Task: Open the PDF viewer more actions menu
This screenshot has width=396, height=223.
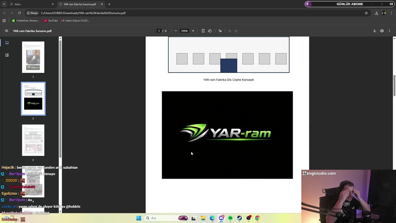Action: (389, 31)
